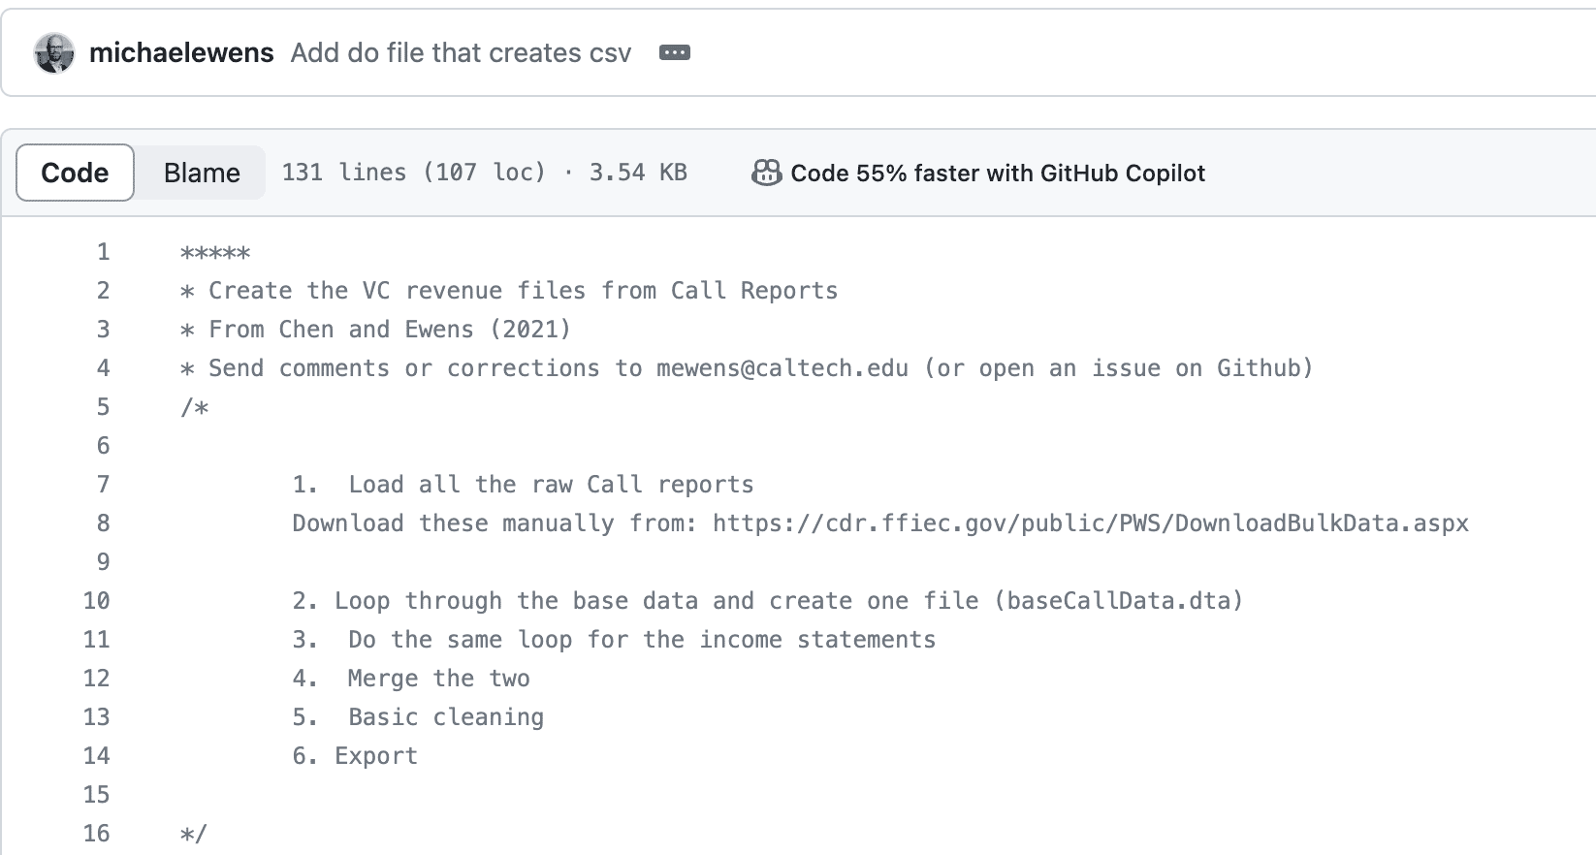
Task: Select line number 14
Action: pos(96,756)
